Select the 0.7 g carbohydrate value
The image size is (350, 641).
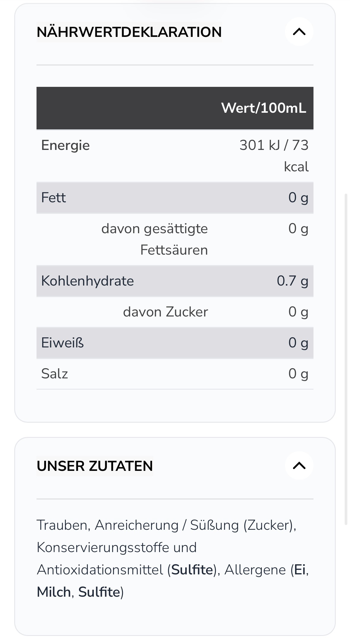pyautogui.click(x=292, y=281)
